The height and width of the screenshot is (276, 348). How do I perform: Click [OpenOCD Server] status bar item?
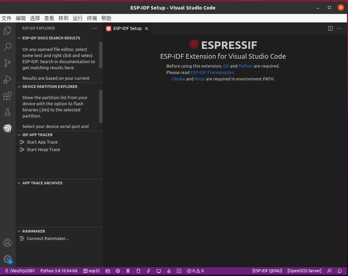pos(304,271)
